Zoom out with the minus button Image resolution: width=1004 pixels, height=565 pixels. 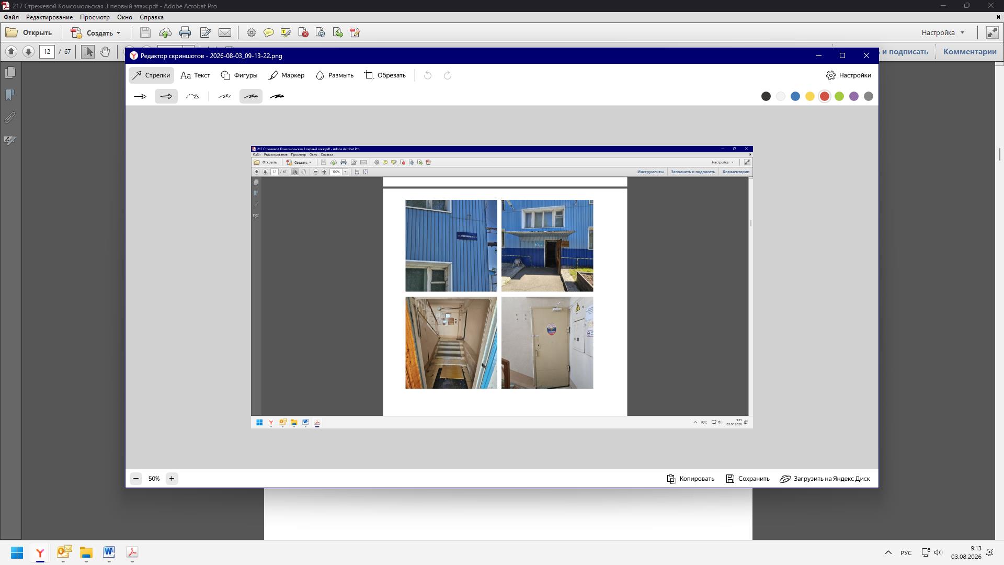coord(136,479)
